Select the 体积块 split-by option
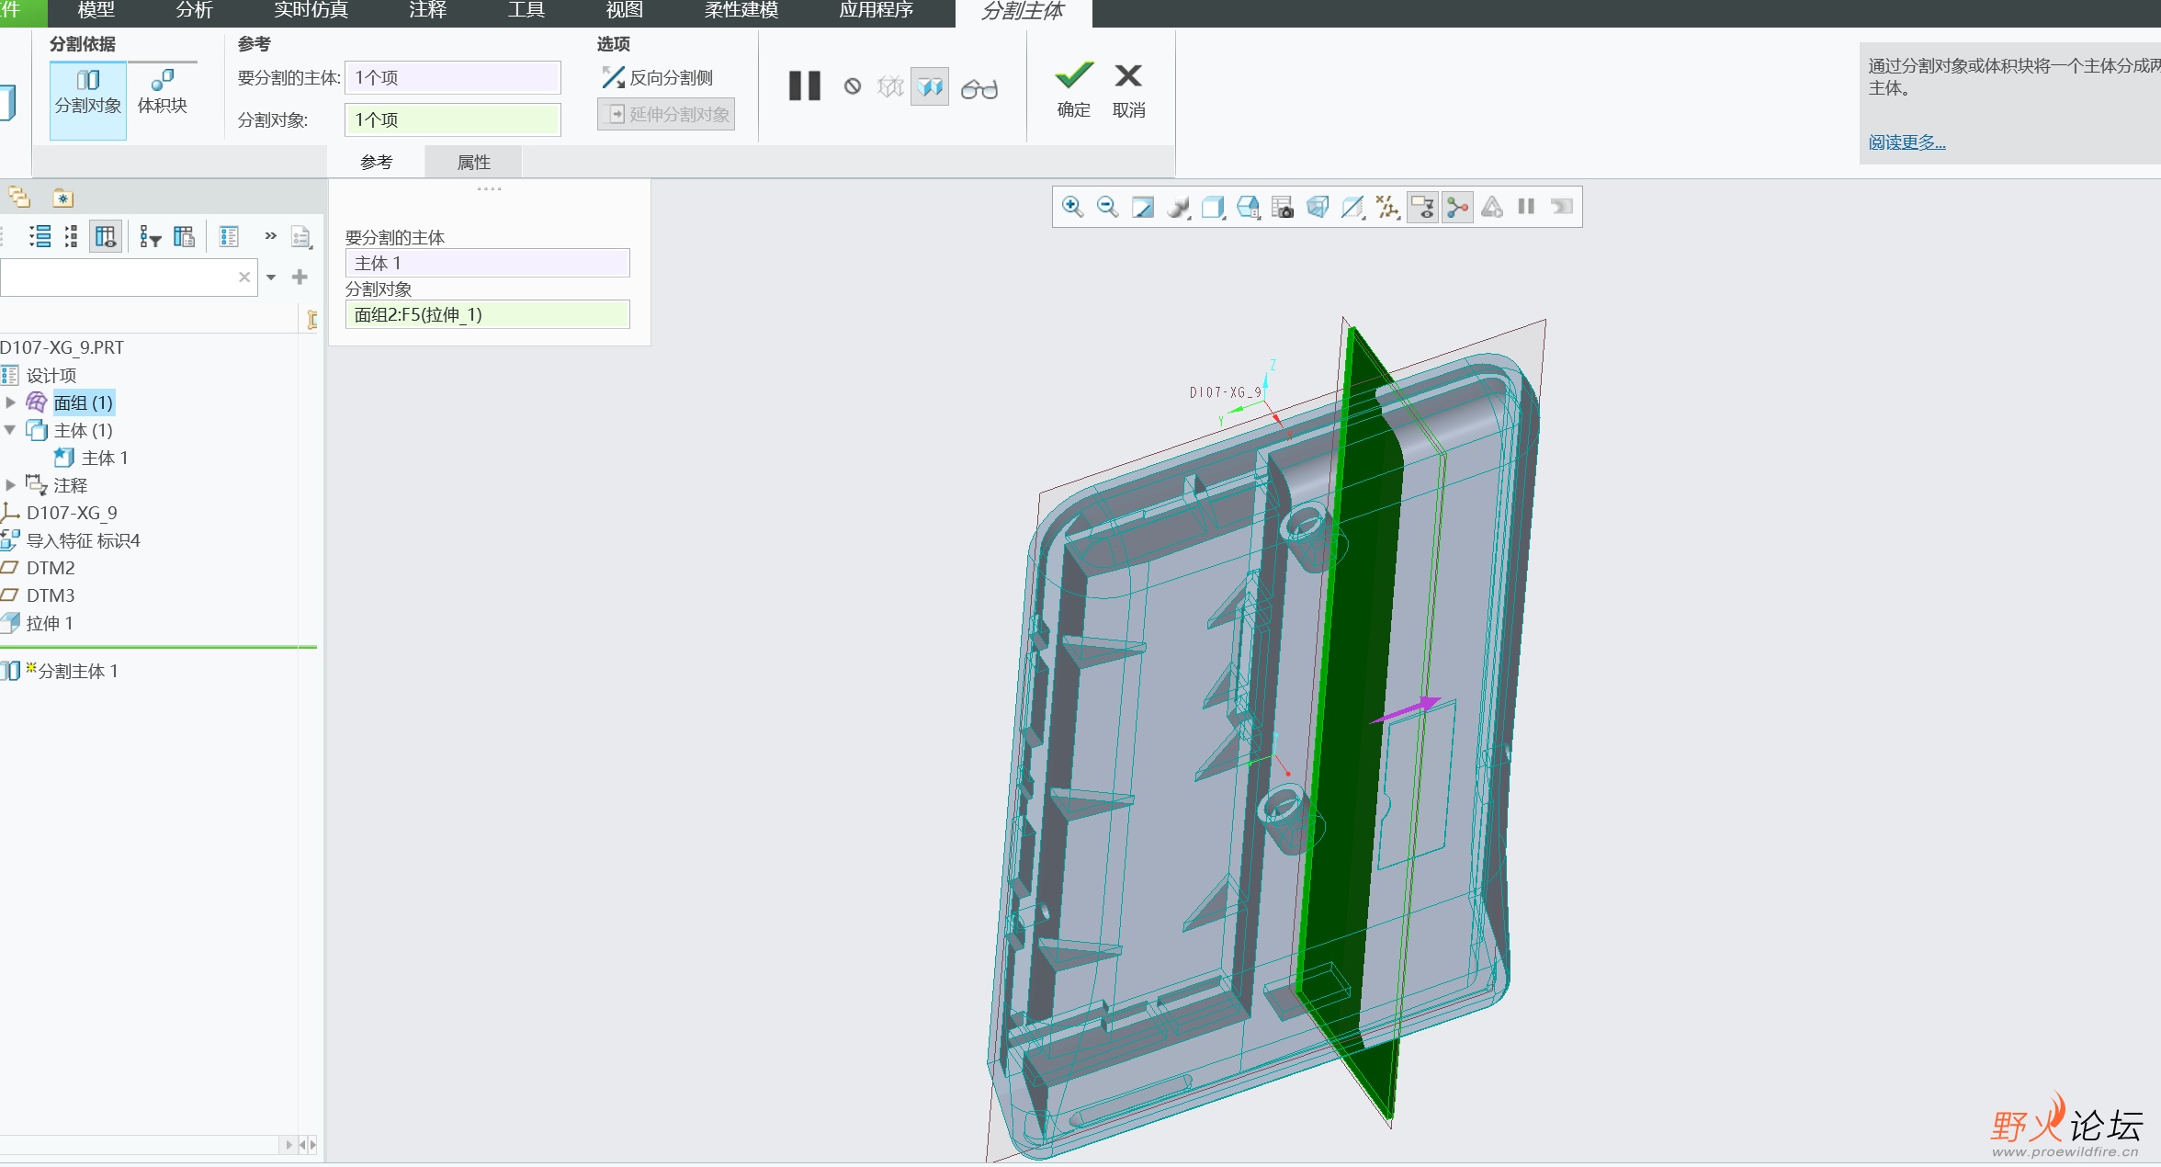Viewport: 2161px width, 1167px height. coord(163,93)
